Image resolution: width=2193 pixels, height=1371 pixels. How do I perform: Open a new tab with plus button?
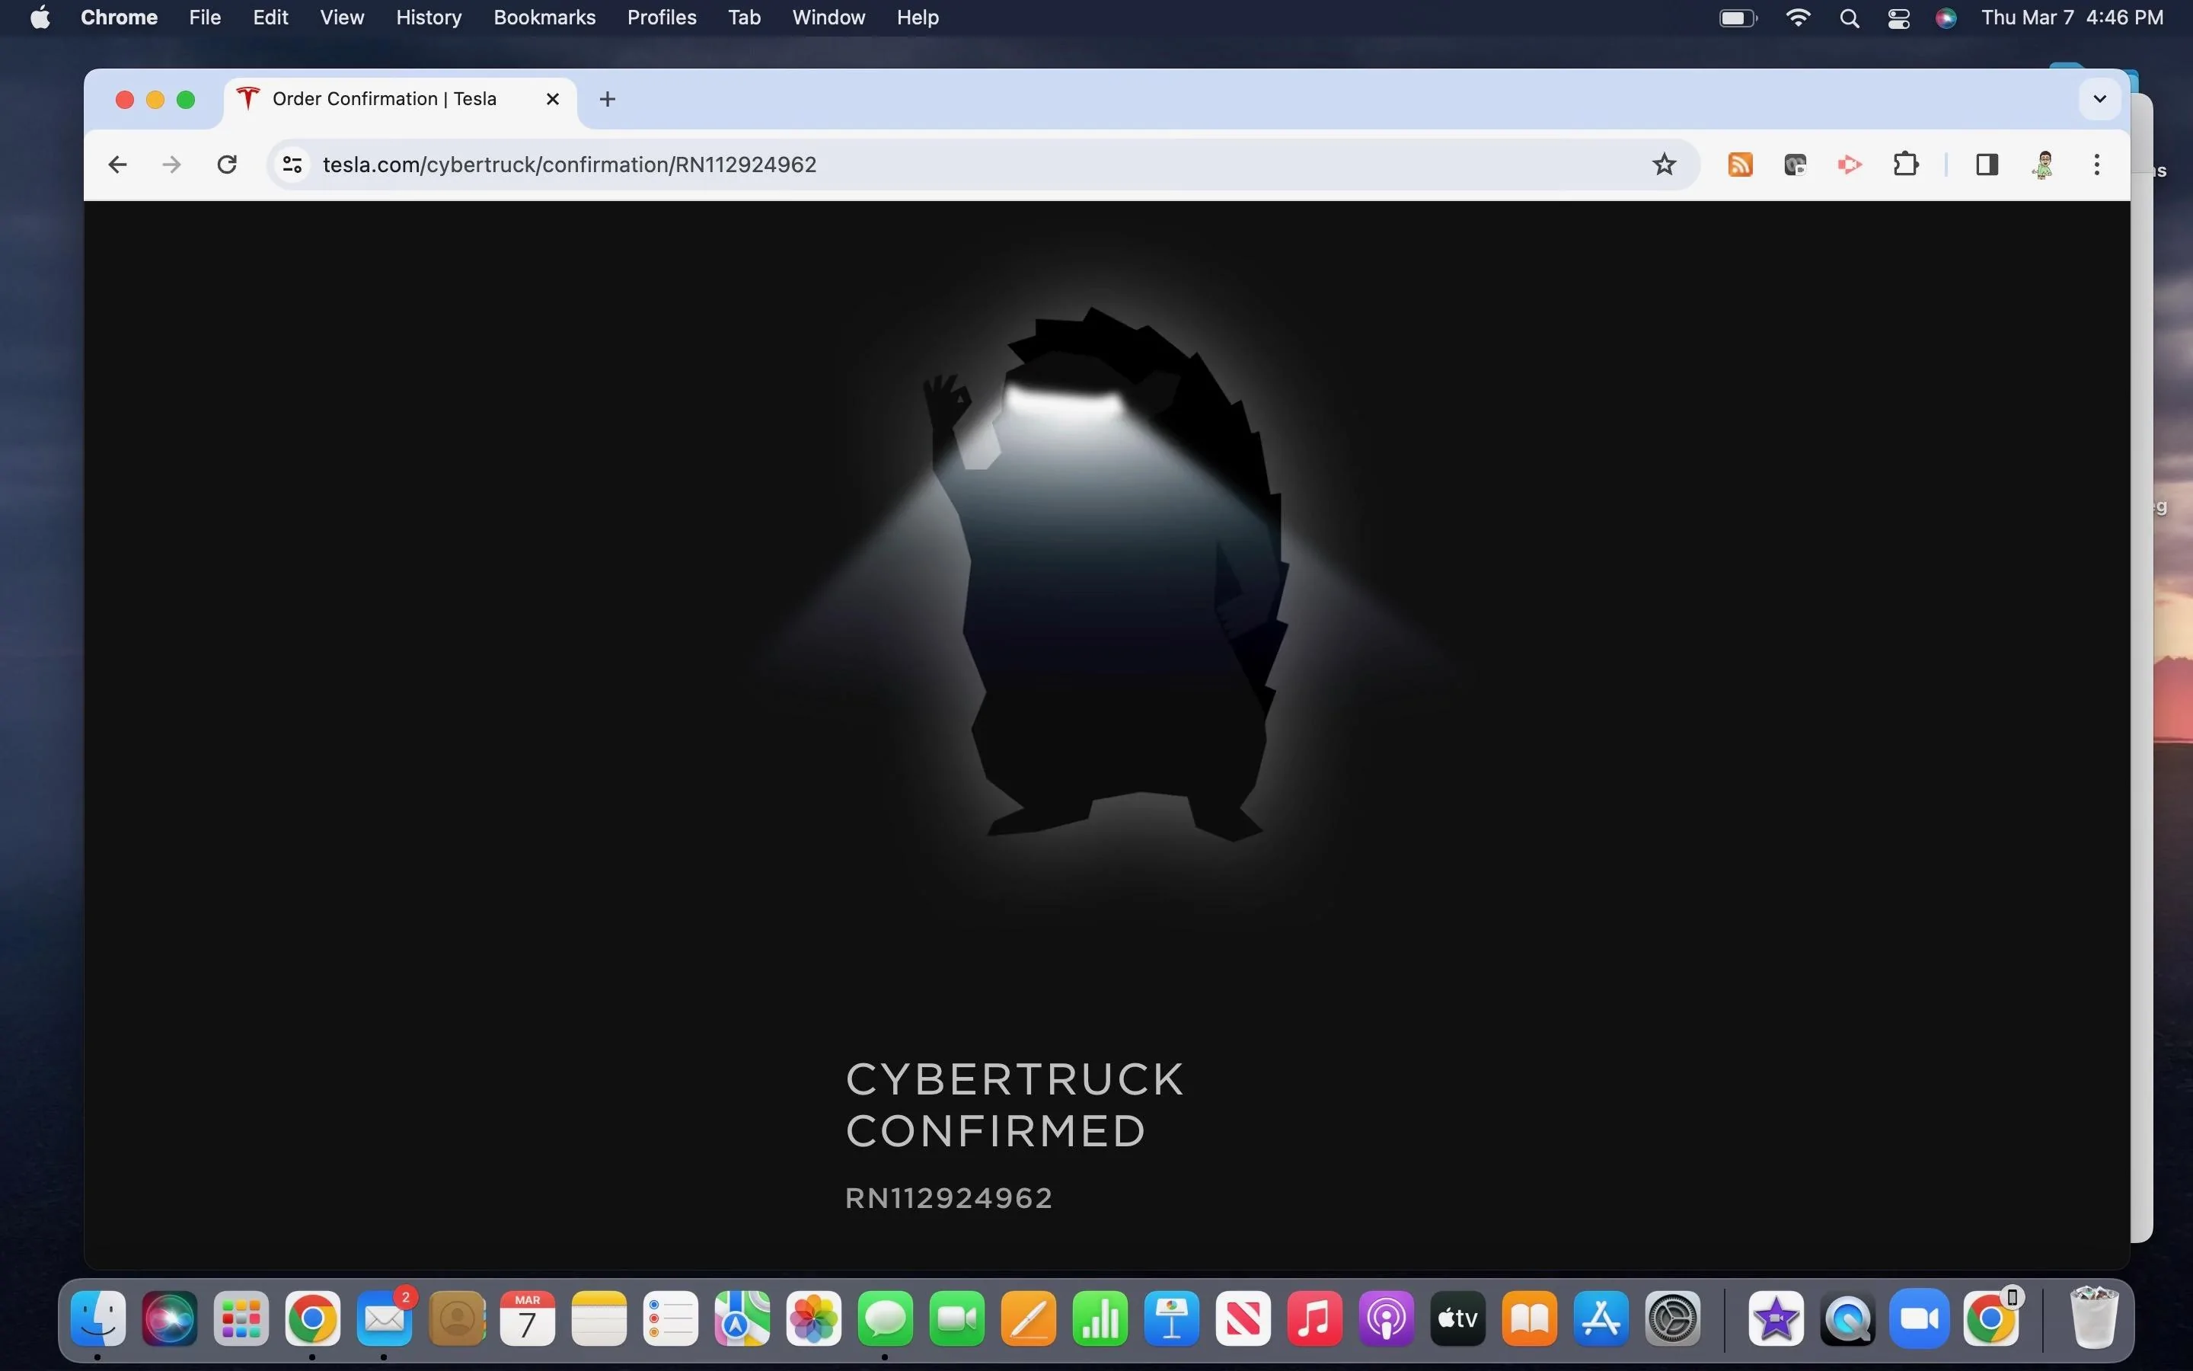click(607, 99)
